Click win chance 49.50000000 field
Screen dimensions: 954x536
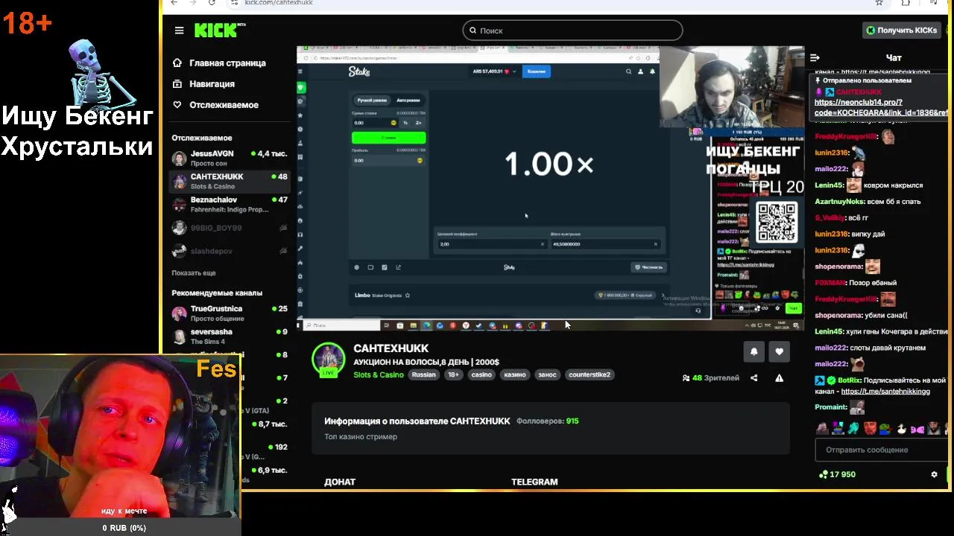(x=604, y=244)
